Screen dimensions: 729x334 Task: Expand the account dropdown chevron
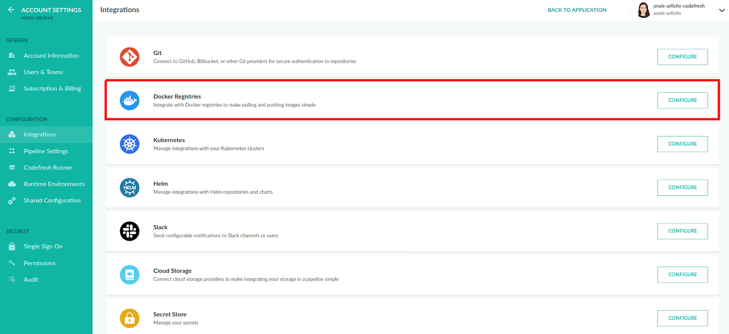[x=722, y=10]
